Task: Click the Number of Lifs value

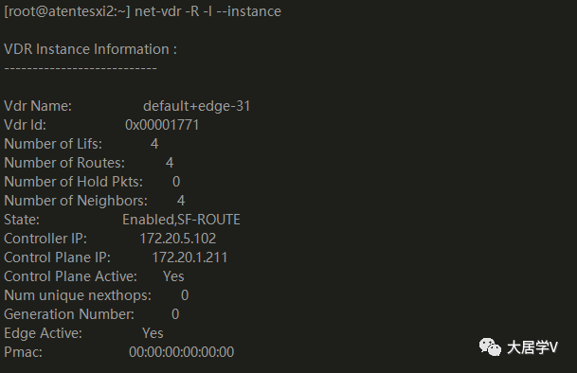Action: (154, 144)
